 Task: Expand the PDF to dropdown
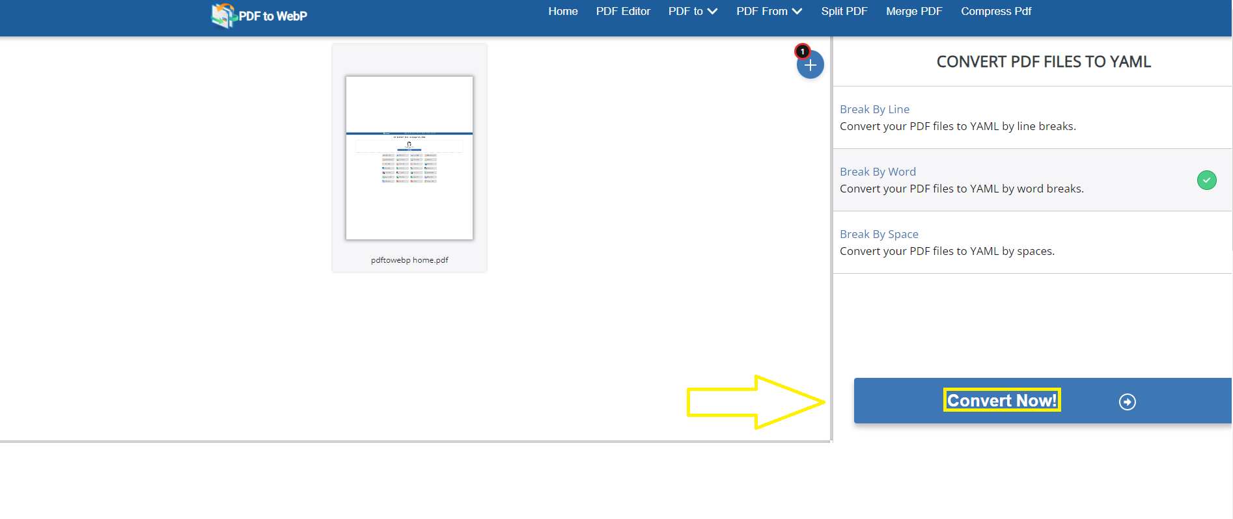pos(693,11)
